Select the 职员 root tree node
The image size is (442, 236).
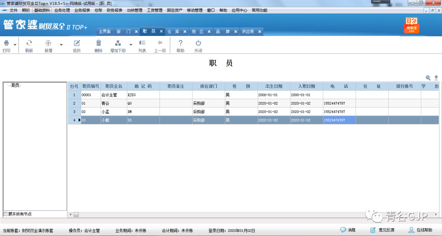click(x=15, y=85)
